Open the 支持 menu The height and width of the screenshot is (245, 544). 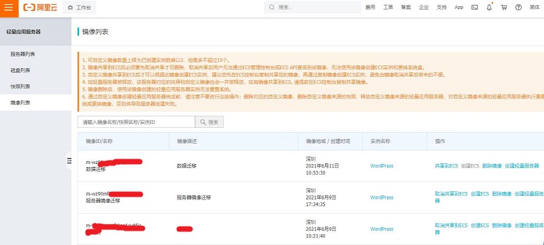point(441,7)
